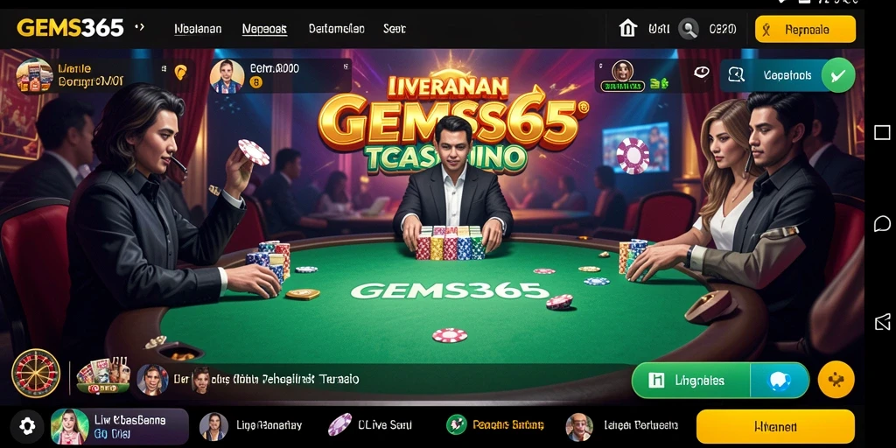Open settings with the gear icon
The height and width of the screenshot is (448, 896).
click(x=27, y=426)
